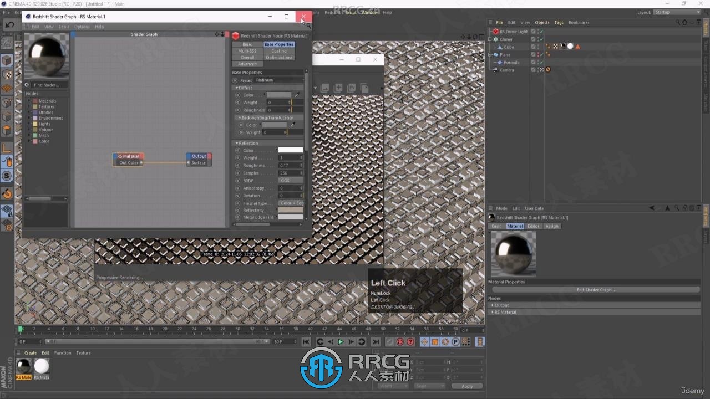Toggle the Formula object's enabled checkmark

pos(541,63)
